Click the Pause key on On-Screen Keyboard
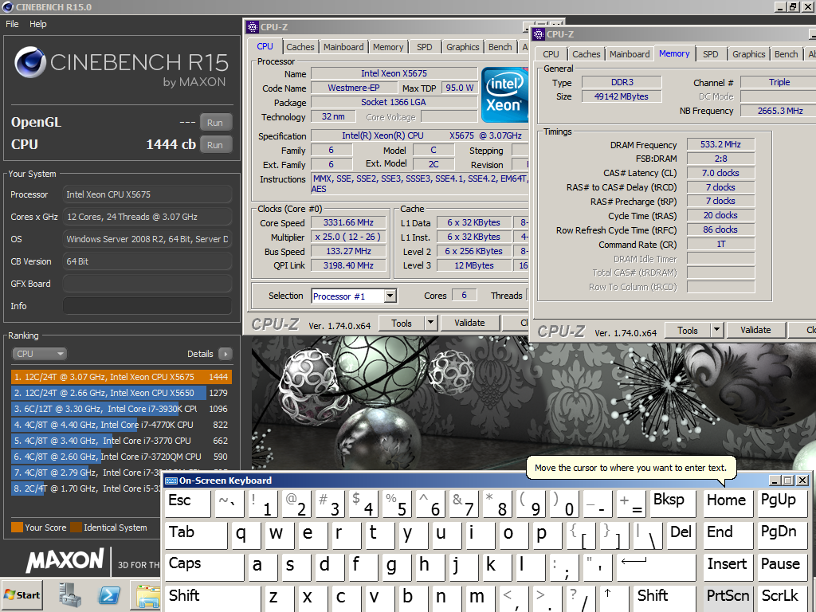Image resolution: width=816 pixels, height=612 pixels. (783, 567)
